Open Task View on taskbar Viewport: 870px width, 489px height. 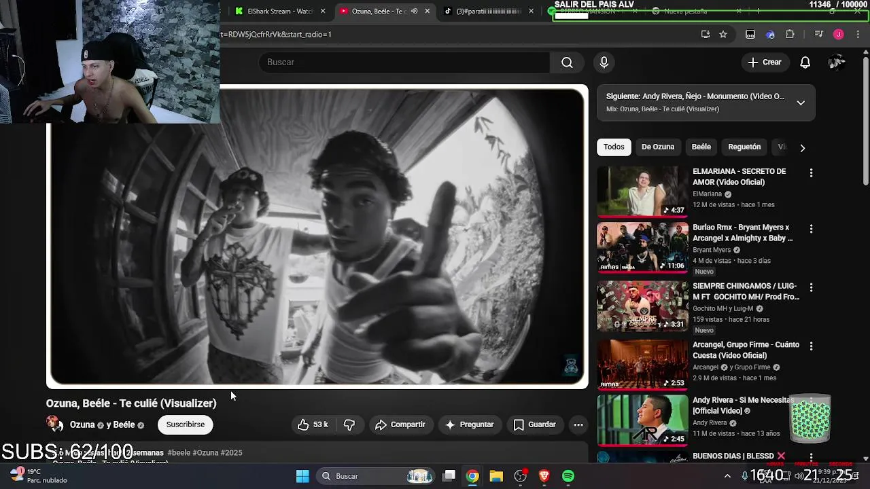449,476
